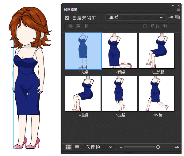This screenshot has width=184, height=156.
Task: Click the pin icon beside the loop dropdown
Action: 171,17
